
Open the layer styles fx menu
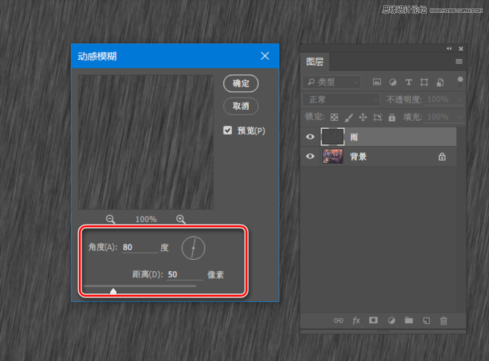click(x=356, y=320)
